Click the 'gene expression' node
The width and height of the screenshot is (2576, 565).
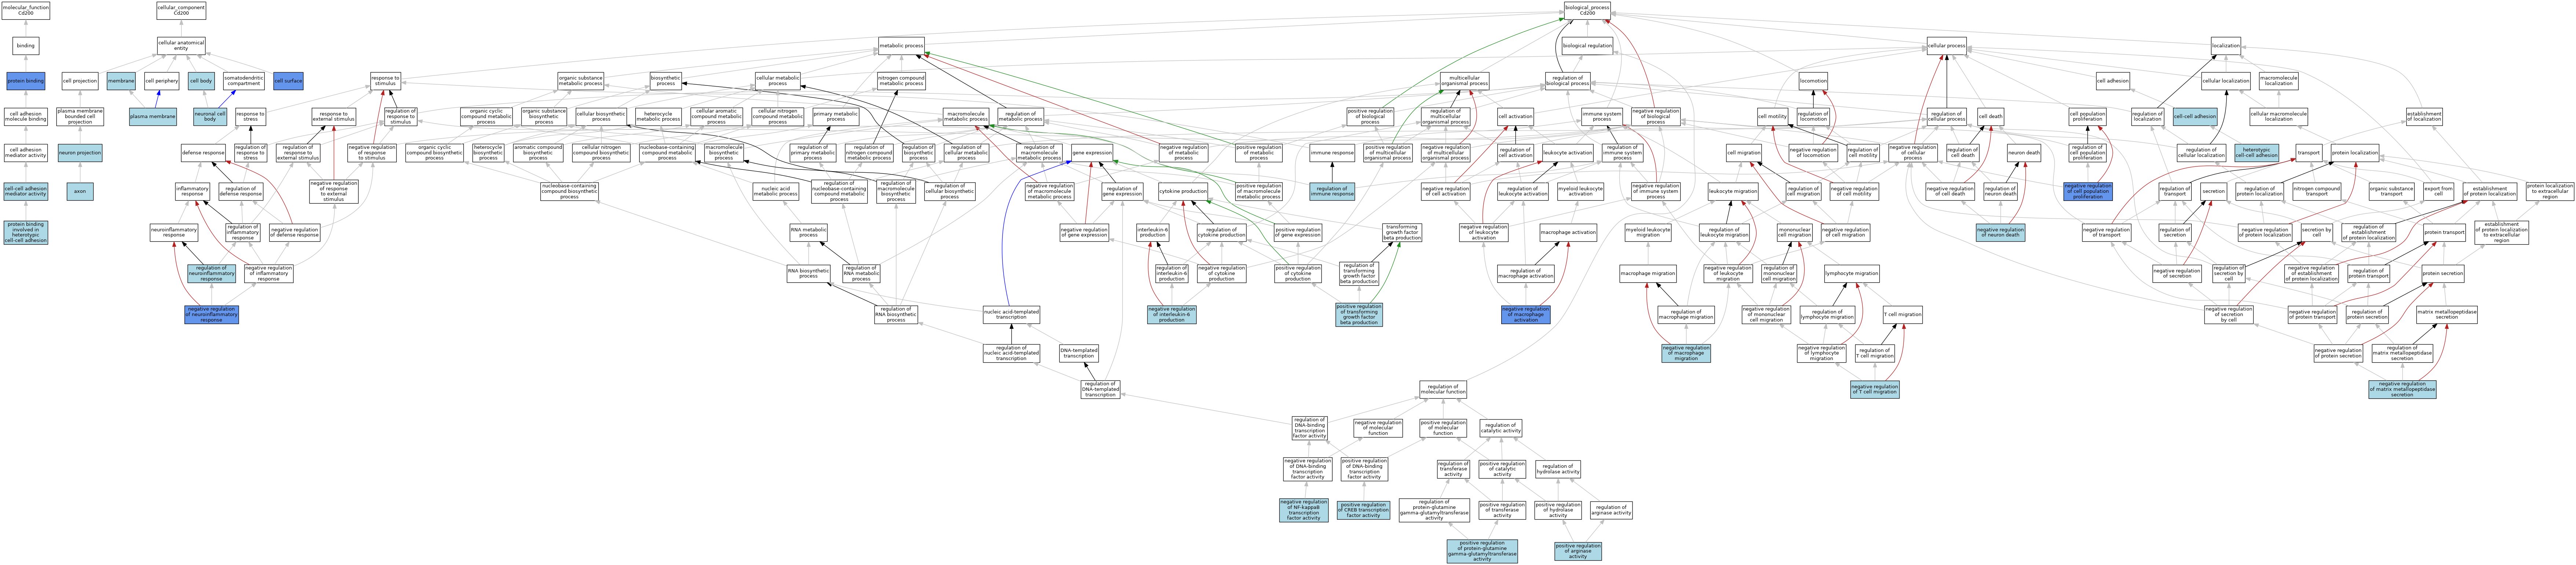(1092, 153)
